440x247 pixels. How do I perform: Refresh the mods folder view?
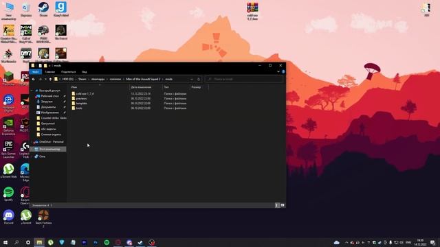tap(199, 80)
